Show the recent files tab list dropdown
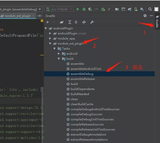 pyautogui.click(x=40, y=16)
